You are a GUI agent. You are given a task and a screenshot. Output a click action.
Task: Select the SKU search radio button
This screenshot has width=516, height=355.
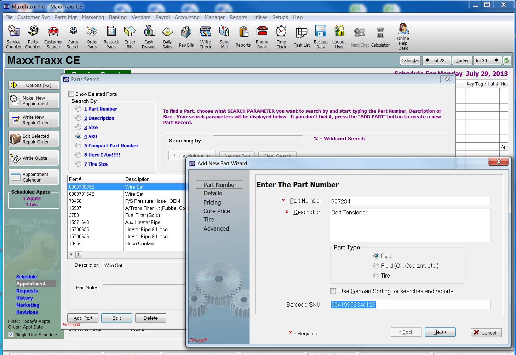coord(78,136)
